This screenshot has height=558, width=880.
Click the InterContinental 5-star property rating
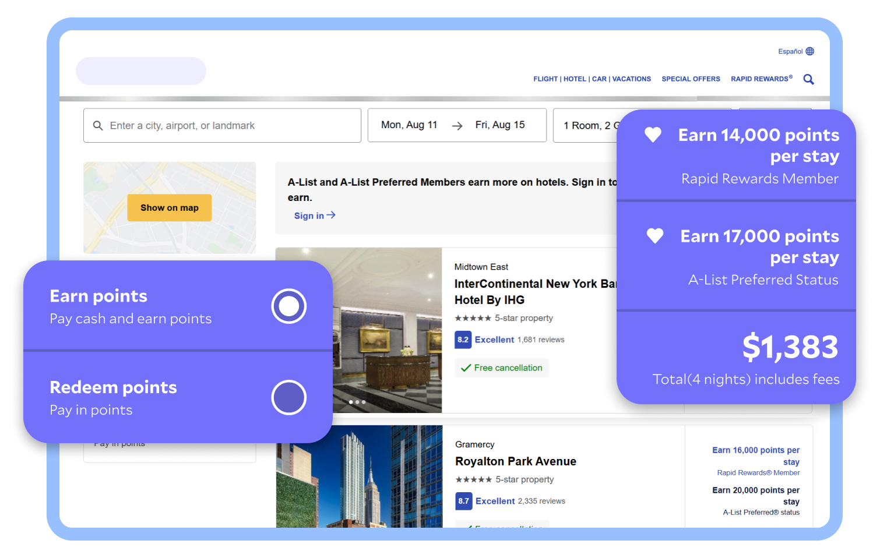point(504,318)
